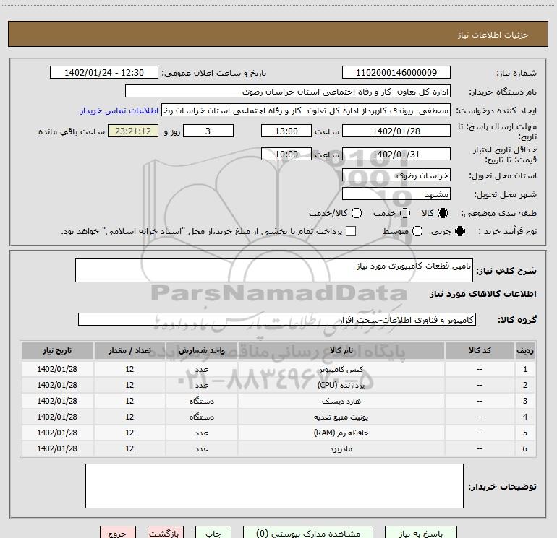
Task: Click the price validity date 1402/01/31 field
Action: point(396,154)
